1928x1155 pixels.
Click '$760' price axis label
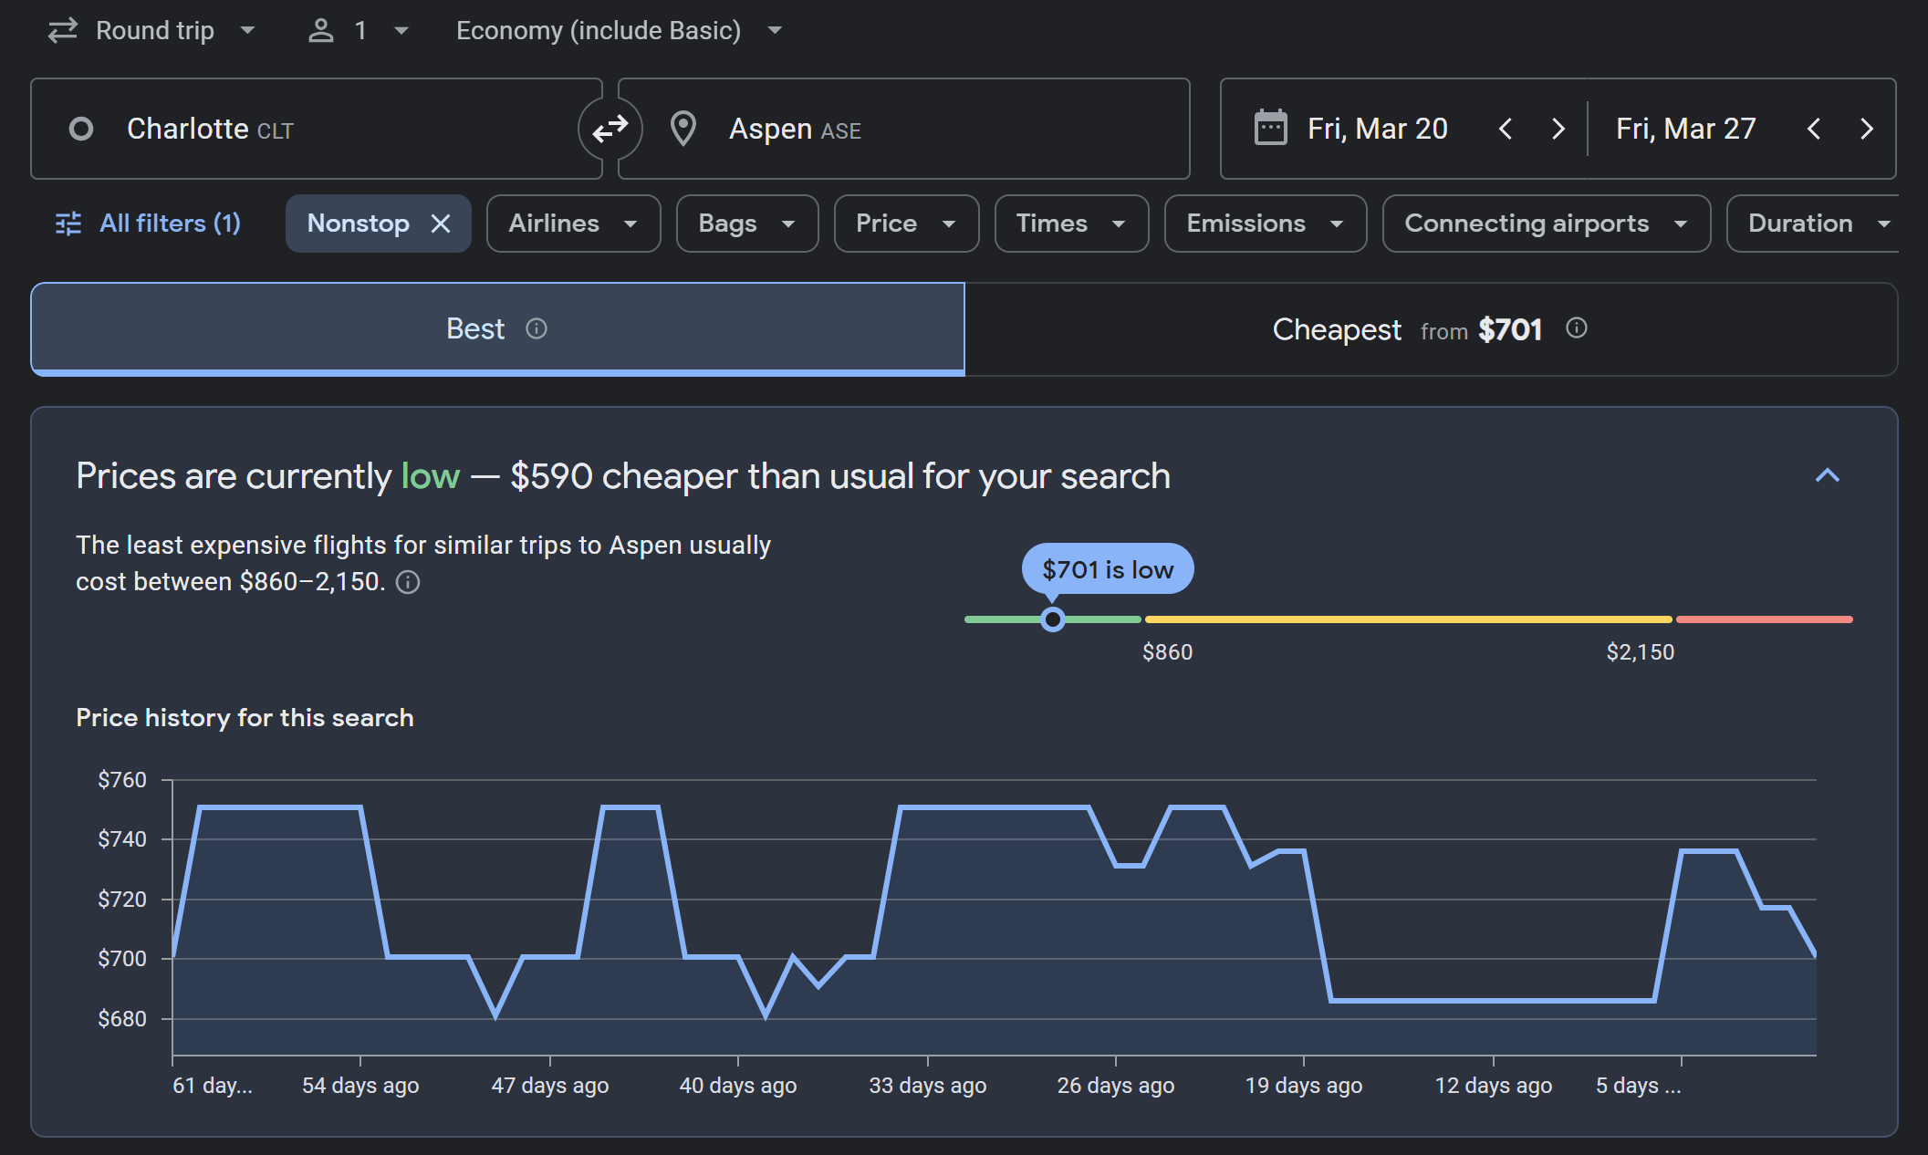click(x=122, y=780)
